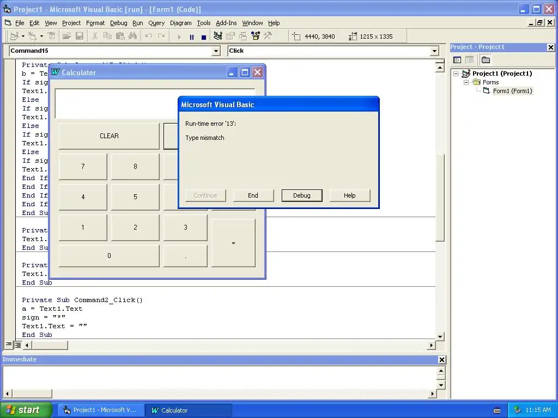Open the Query menu
The height and width of the screenshot is (418, 558).
pyautogui.click(x=156, y=23)
